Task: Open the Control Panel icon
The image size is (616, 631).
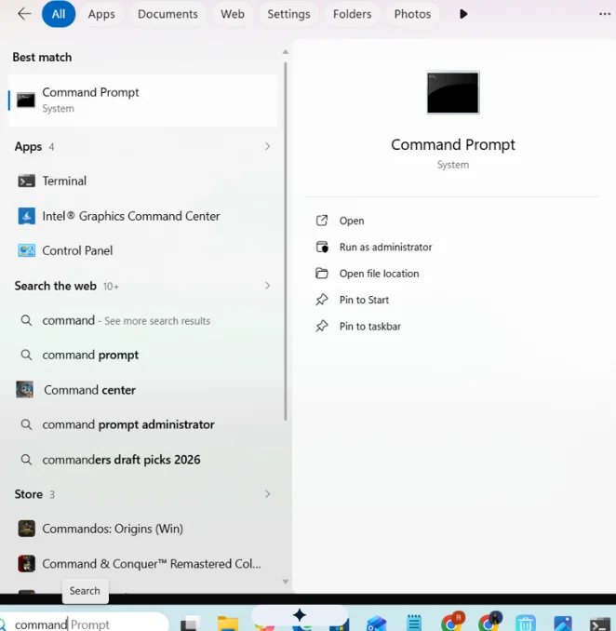Action: click(x=27, y=250)
